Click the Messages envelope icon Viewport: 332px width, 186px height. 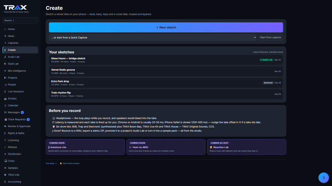pos(5,112)
